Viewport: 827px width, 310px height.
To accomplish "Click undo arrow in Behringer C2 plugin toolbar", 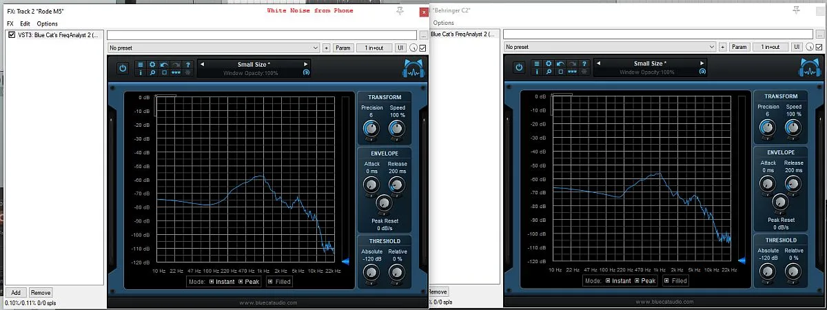I will pyautogui.click(x=560, y=63).
